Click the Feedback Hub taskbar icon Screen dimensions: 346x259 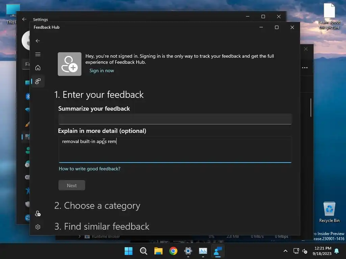(x=218, y=251)
